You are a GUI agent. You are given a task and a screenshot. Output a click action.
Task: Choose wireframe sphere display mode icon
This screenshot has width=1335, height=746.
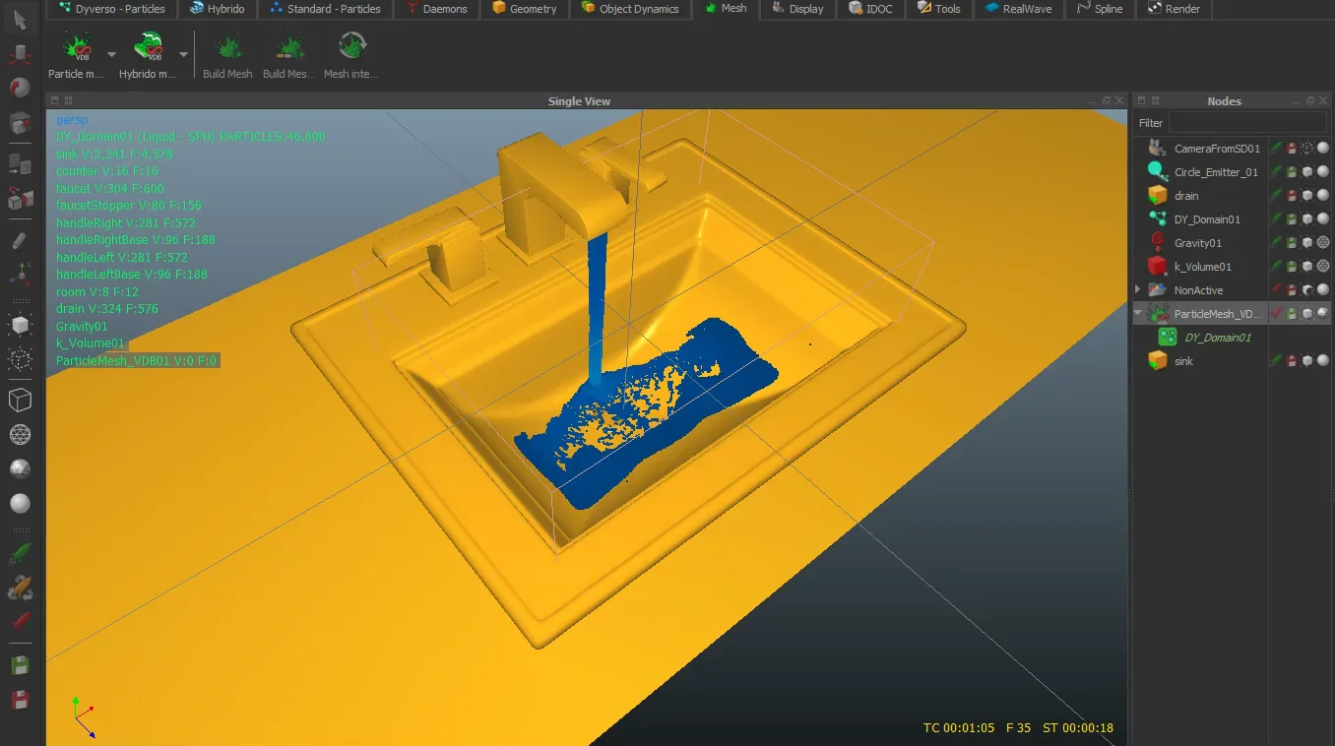click(x=20, y=435)
